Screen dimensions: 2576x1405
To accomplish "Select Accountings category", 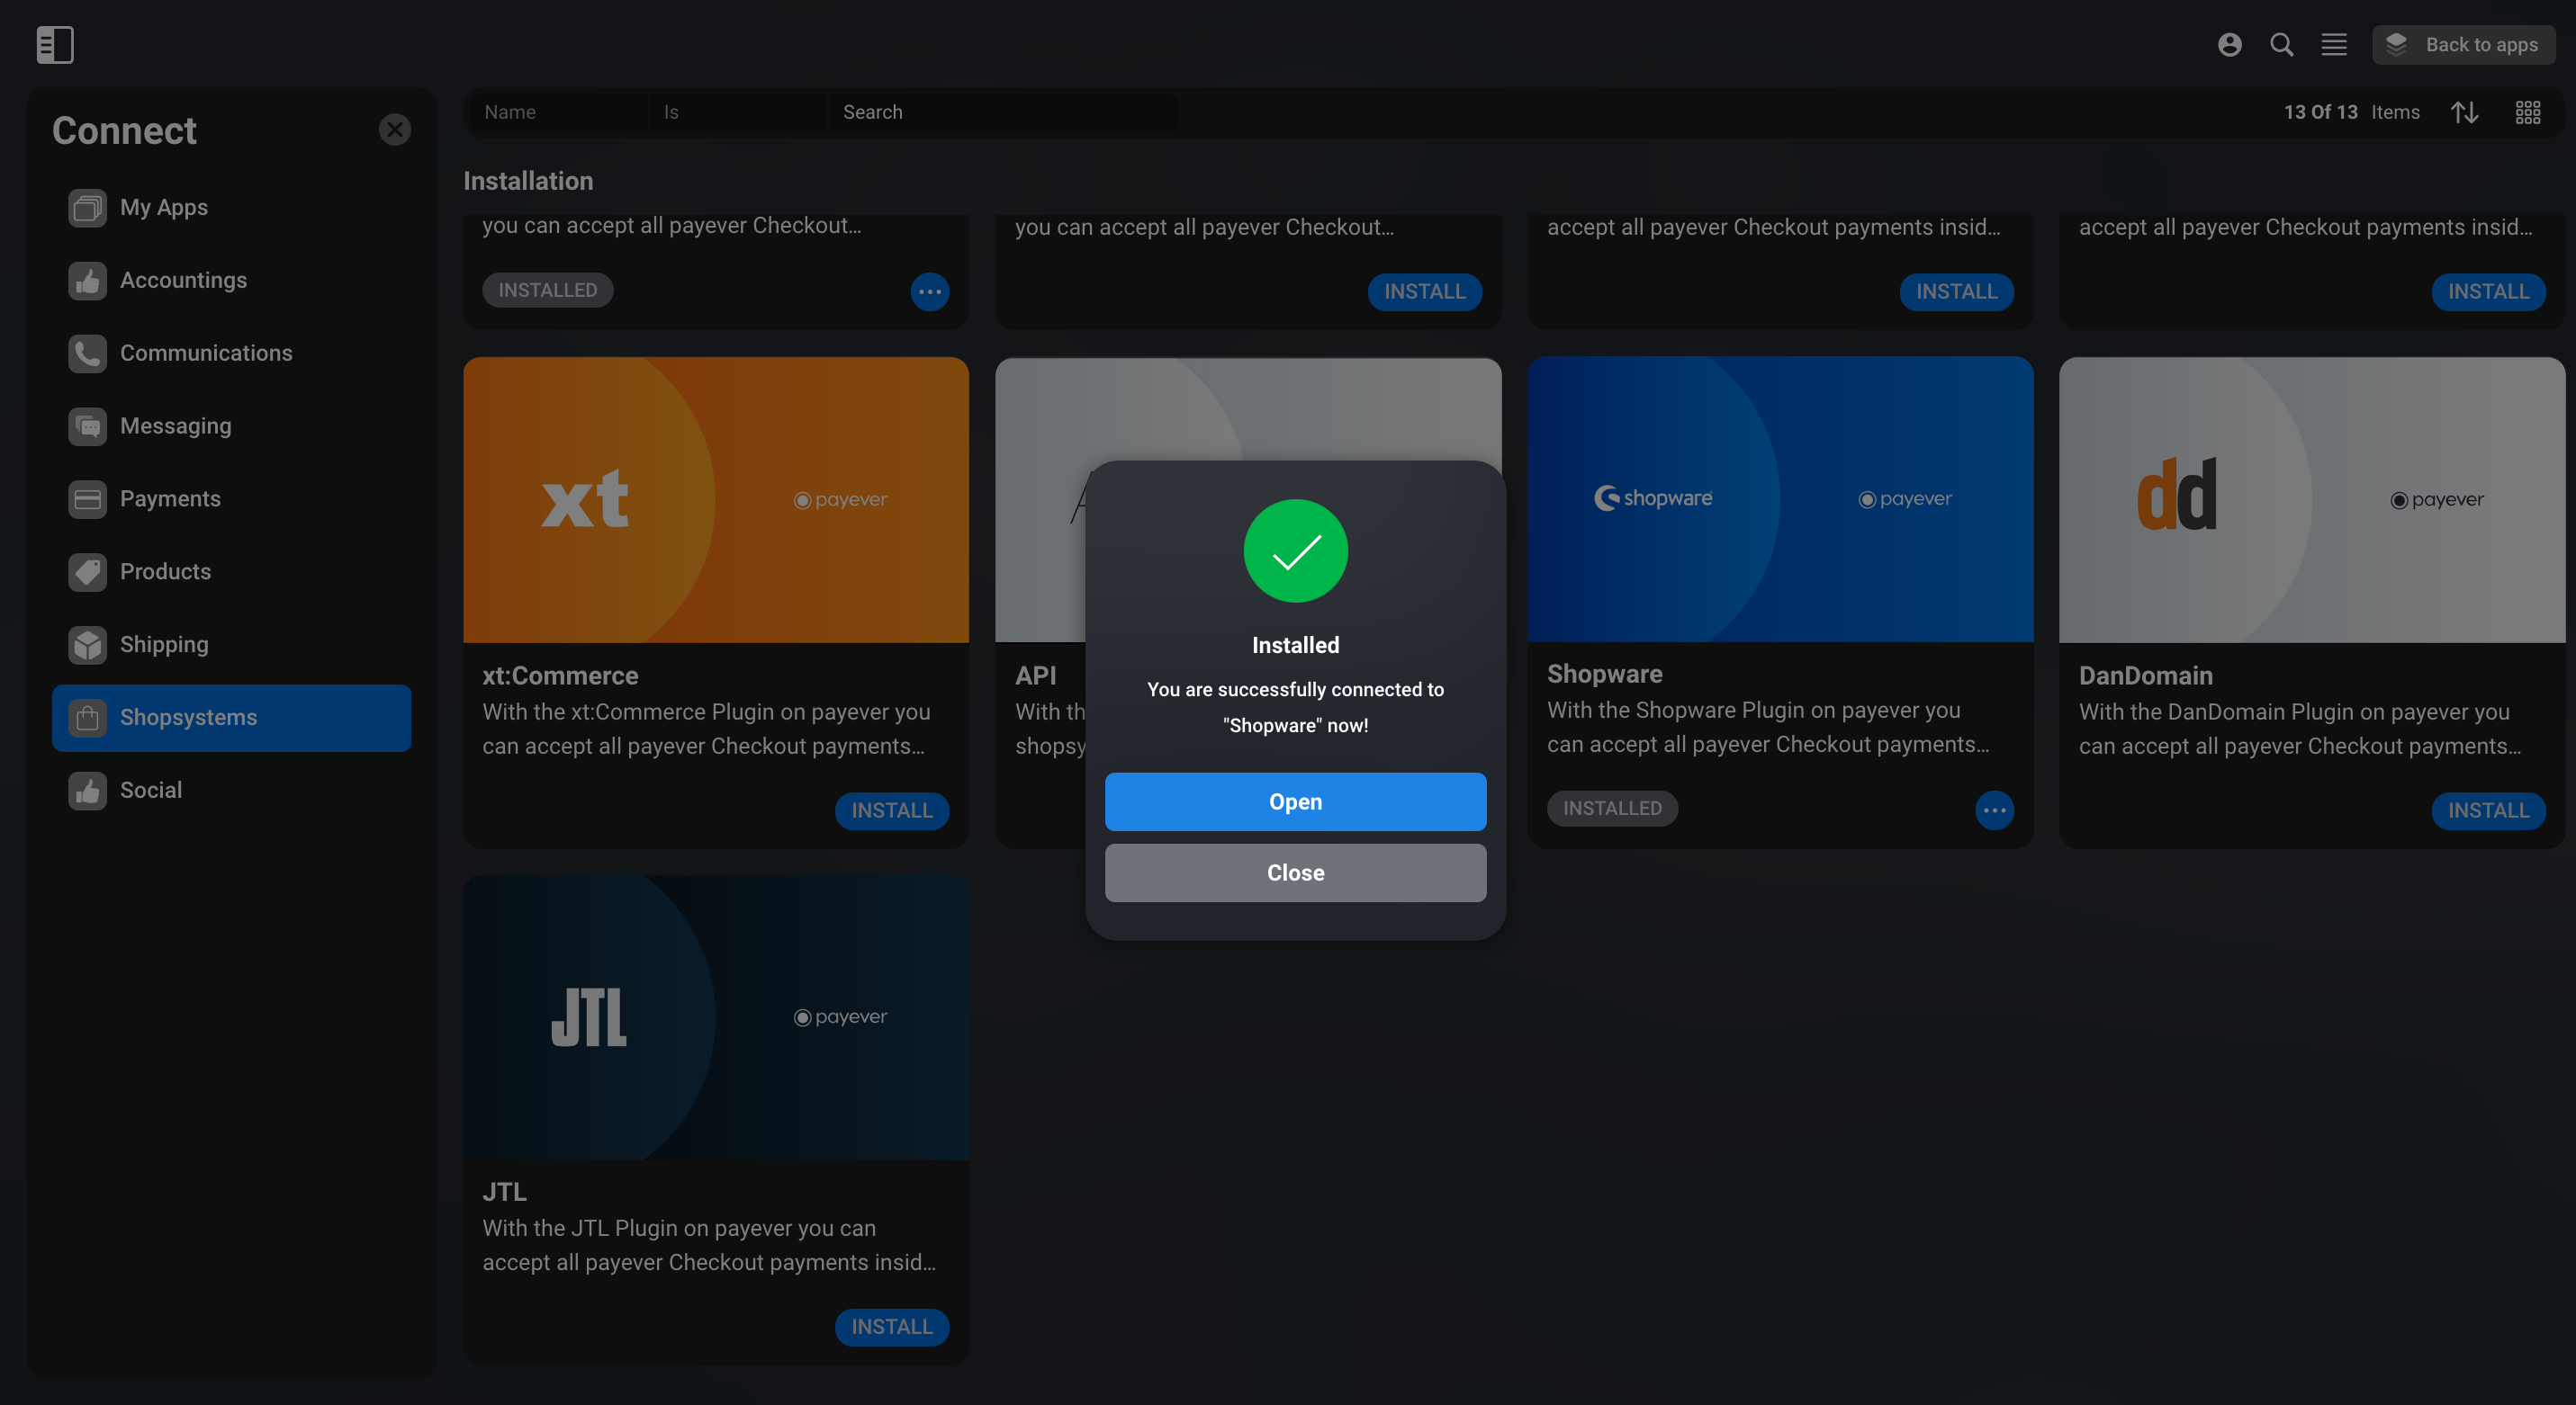I will click(x=232, y=281).
